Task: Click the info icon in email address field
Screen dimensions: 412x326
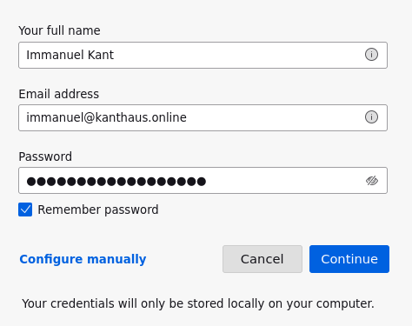Action: coord(371,117)
